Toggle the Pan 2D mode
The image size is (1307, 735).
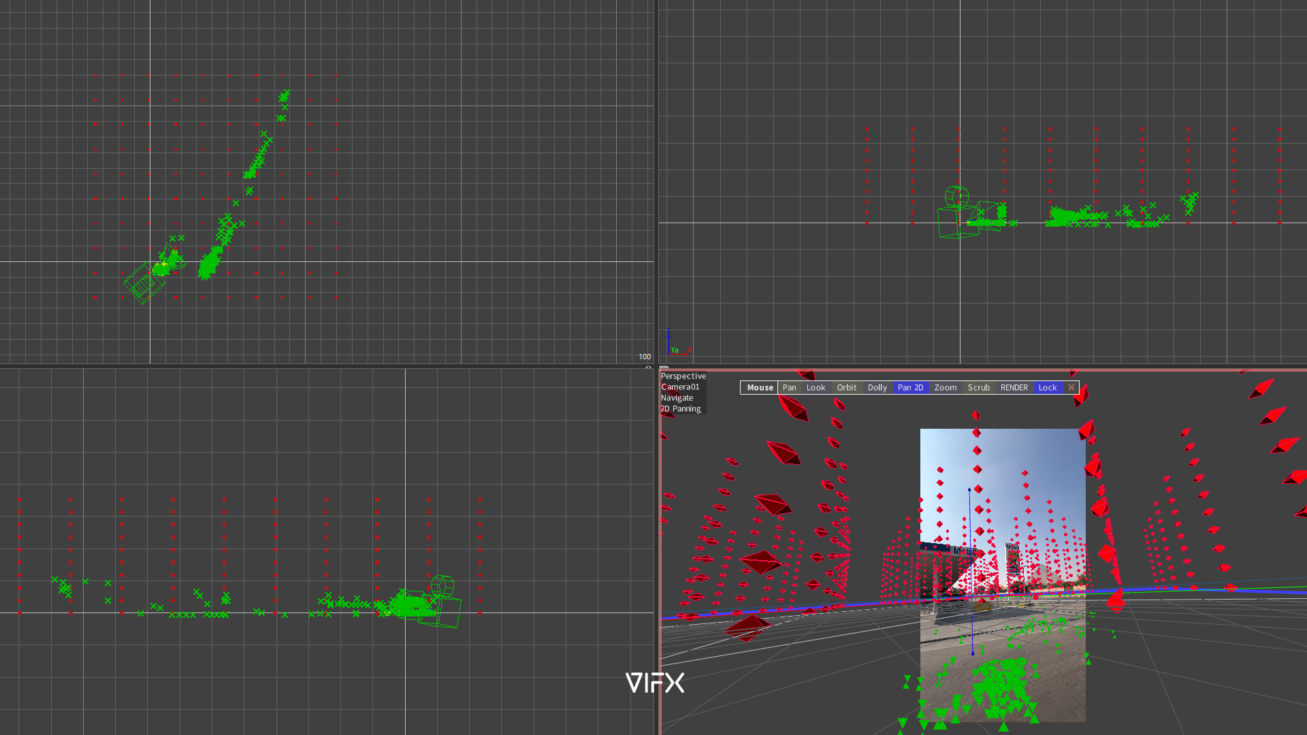910,387
